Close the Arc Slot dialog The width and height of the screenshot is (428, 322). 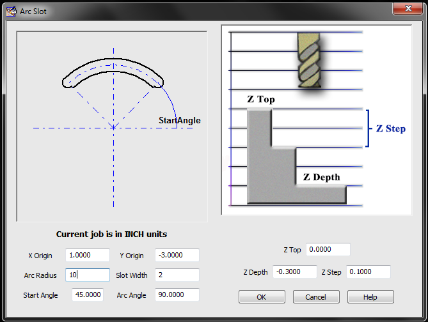pyautogui.click(x=408, y=9)
